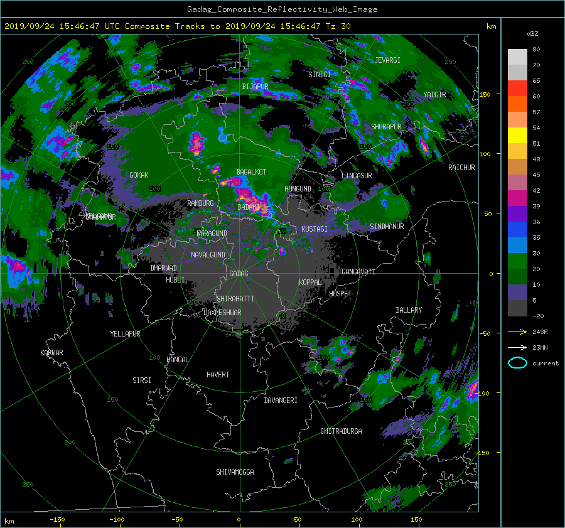Viewport: 565px width, 528px height.
Task: Select the DHARWAD city label
Action: pyautogui.click(x=163, y=268)
